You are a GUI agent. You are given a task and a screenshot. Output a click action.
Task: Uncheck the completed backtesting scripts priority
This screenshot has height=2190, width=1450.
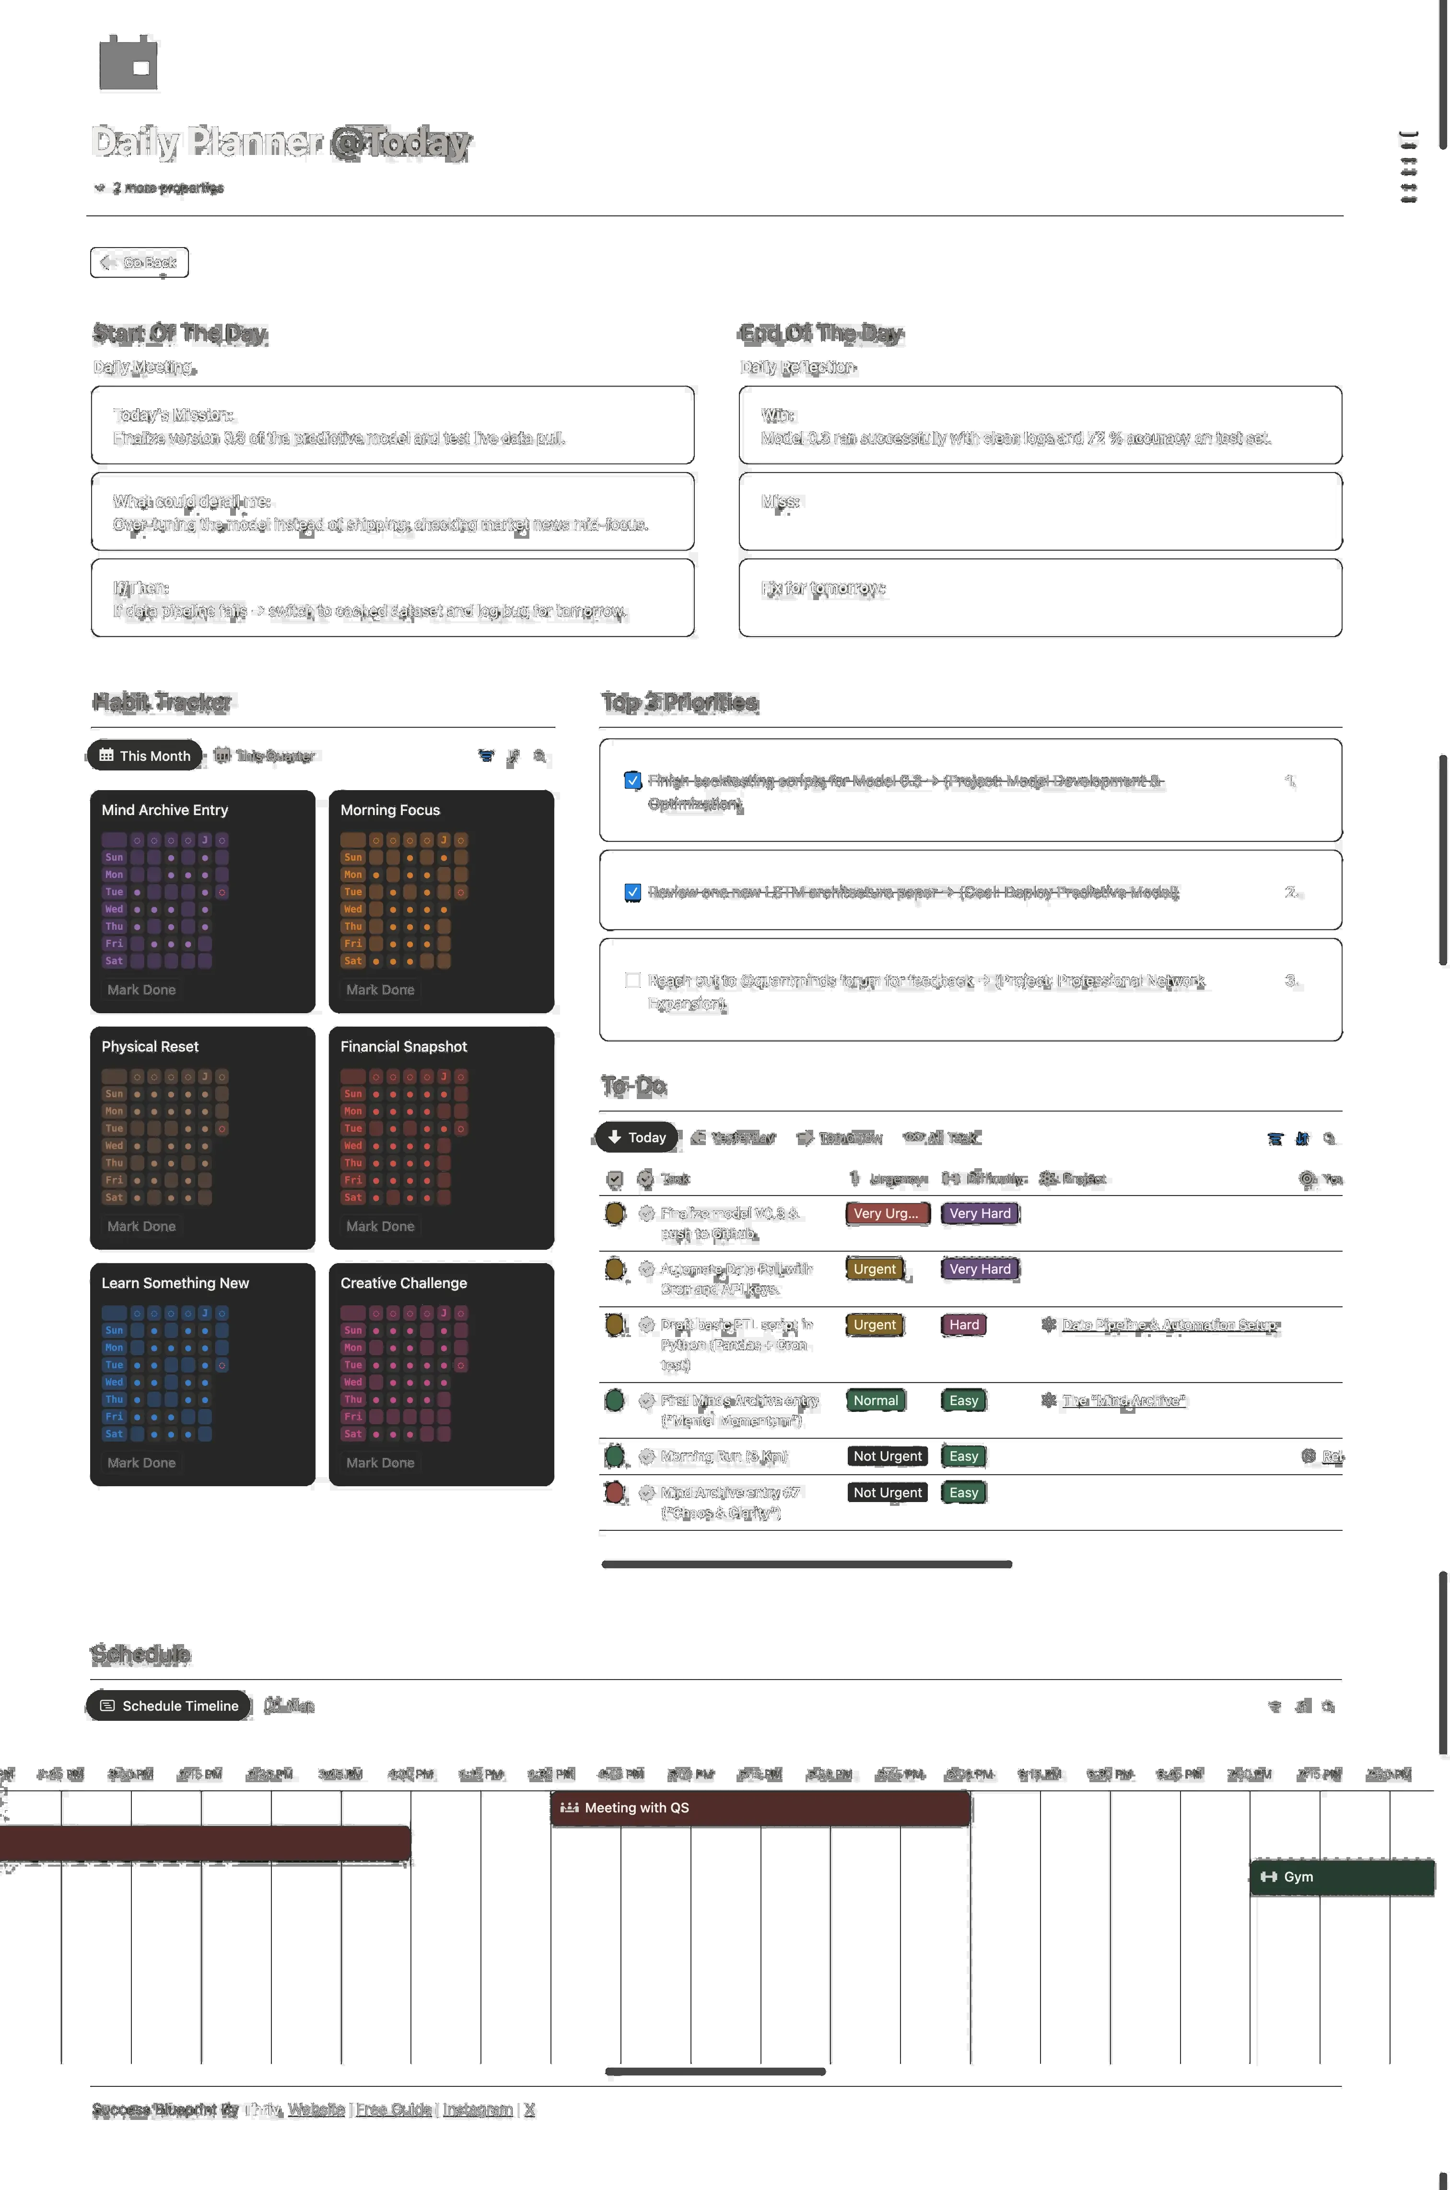632,781
